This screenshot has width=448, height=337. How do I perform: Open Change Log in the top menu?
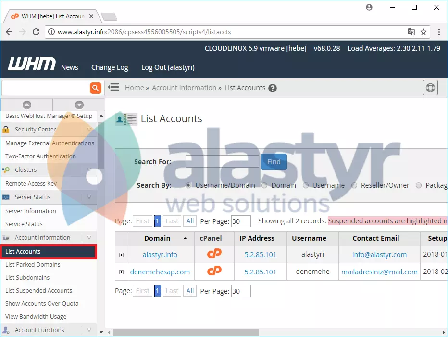[x=110, y=67]
